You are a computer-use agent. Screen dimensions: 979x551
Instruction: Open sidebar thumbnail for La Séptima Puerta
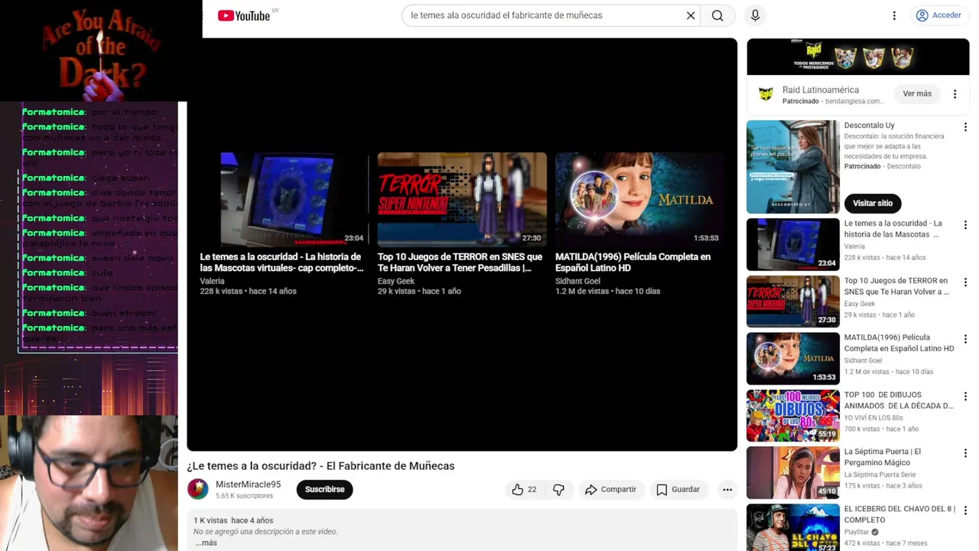coord(792,472)
